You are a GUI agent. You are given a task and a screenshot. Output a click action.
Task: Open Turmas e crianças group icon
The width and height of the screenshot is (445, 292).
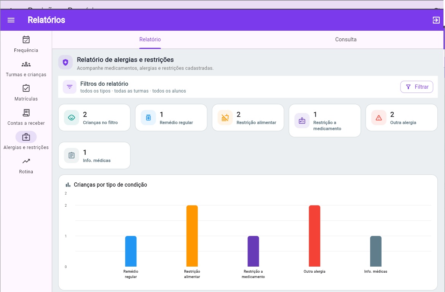tap(26, 64)
